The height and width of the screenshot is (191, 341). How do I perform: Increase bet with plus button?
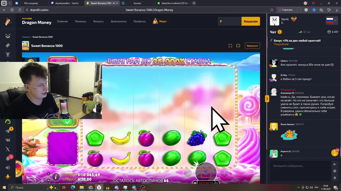pos(224,173)
